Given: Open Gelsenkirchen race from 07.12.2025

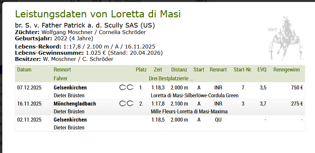Looking at the screenshot, I should (x=70, y=87).
